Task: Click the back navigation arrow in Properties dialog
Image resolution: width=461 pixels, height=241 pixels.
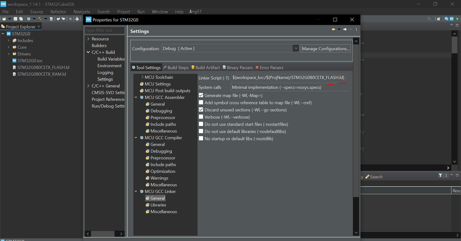Action: click(334, 30)
